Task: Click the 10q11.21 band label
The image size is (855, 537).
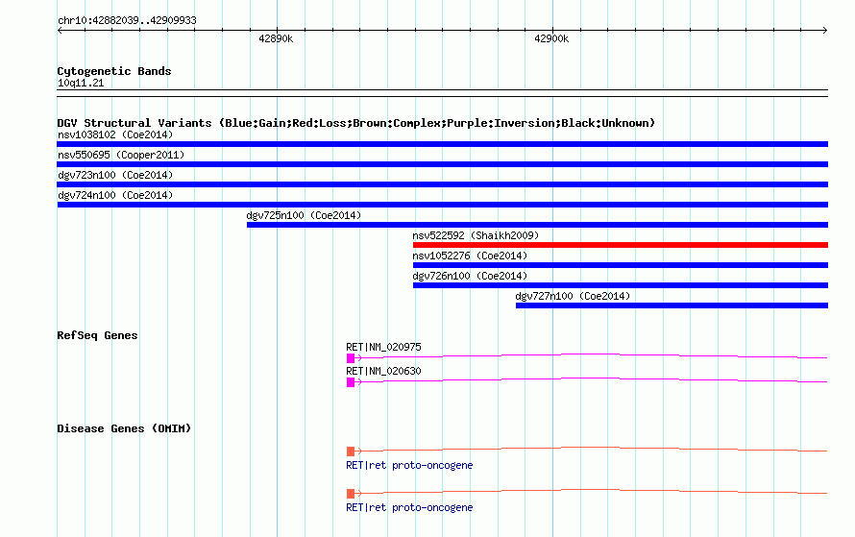Action: tap(81, 83)
